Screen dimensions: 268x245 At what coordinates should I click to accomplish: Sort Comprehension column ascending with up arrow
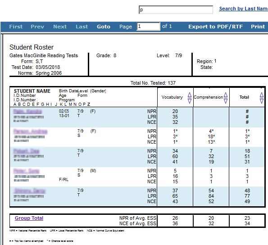click(226, 95)
